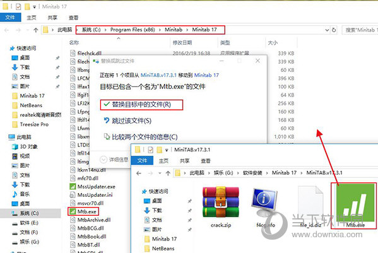This screenshot has height=253, width=378.
Task: Open the MiniTAB.v17.3.1 source link in dialog
Action: click(158, 75)
